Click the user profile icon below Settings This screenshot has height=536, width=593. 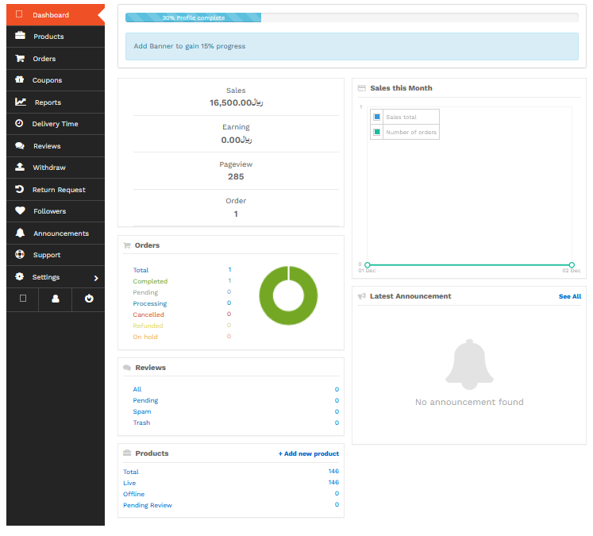pos(56,299)
